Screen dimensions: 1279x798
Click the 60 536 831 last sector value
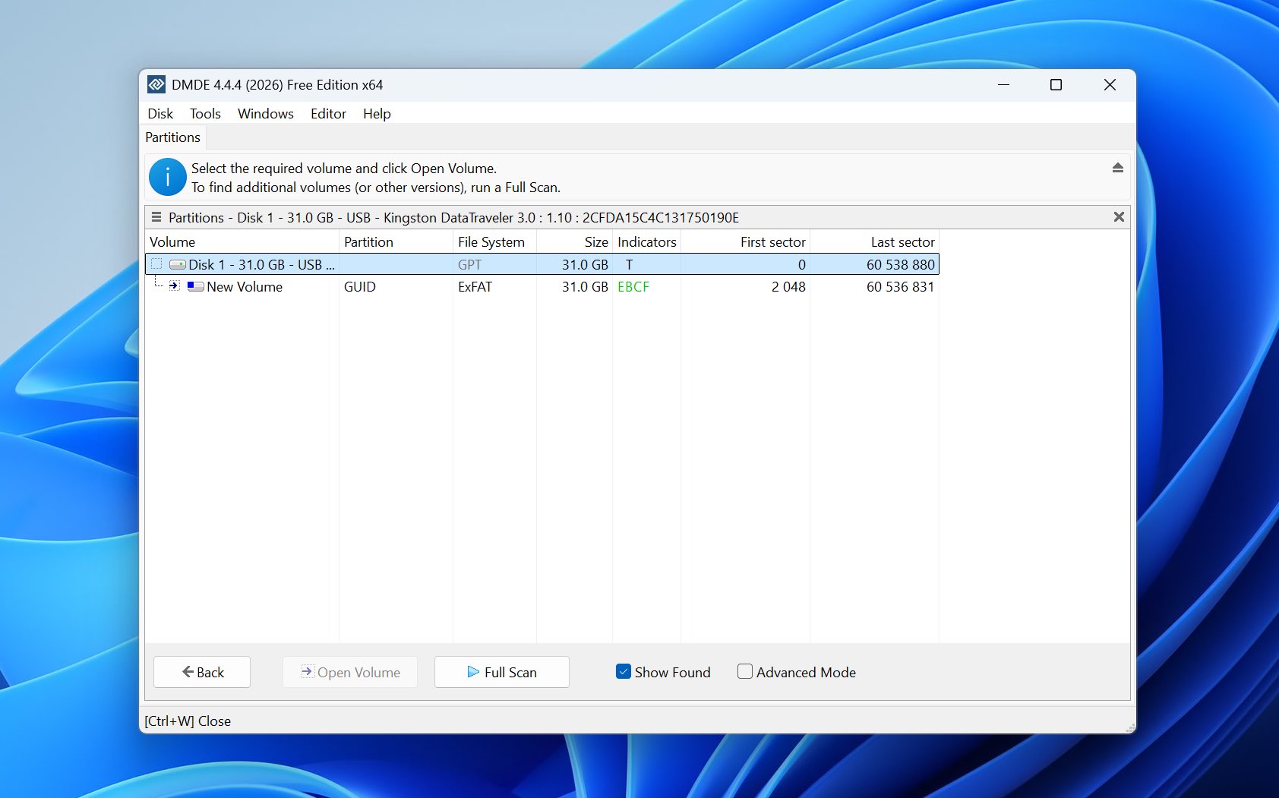[900, 287]
